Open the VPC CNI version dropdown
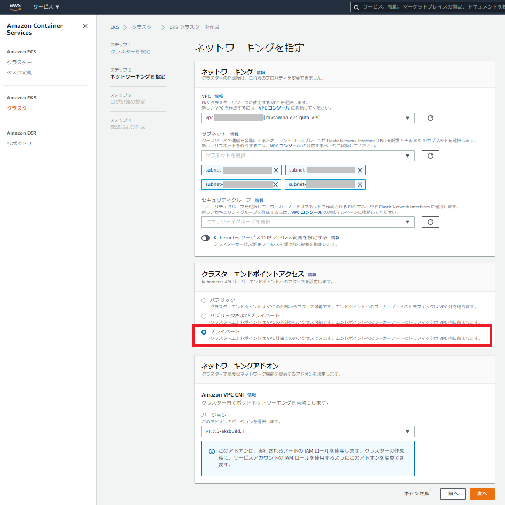 click(308, 431)
